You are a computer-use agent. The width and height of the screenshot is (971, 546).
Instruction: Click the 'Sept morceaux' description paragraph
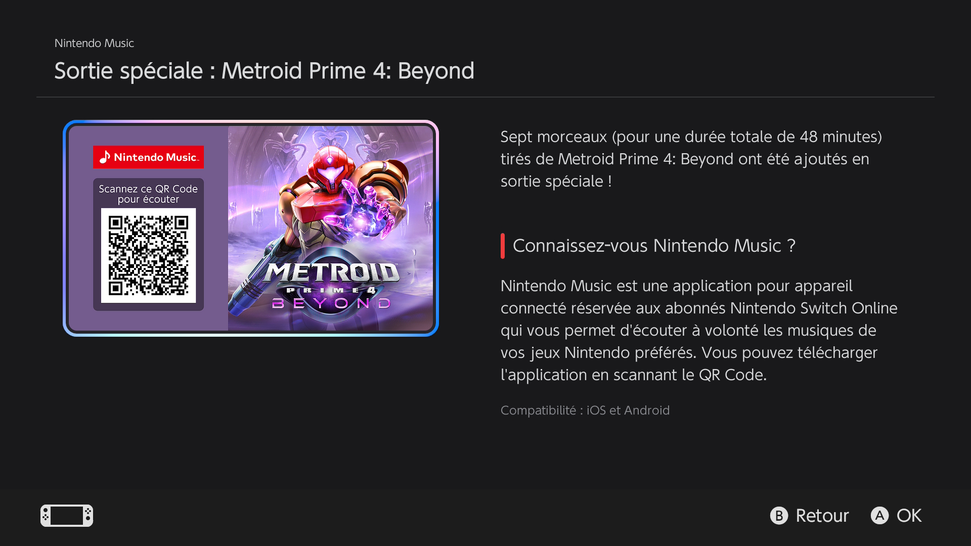click(691, 159)
